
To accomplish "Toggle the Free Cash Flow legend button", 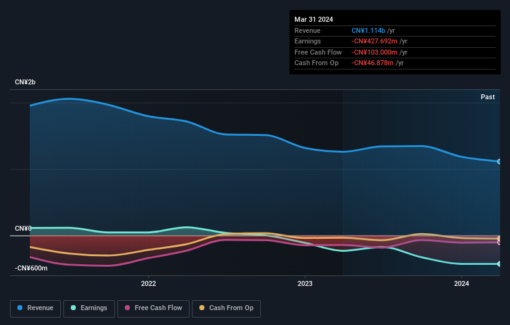I will (153, 308).
